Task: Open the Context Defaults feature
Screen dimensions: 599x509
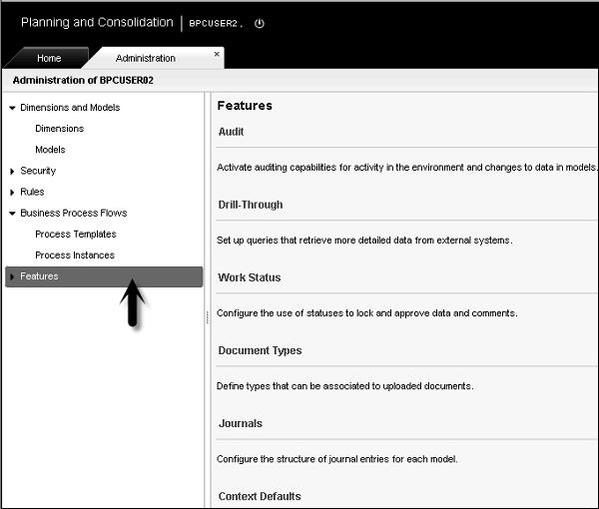Action: pyautogui.click(x=259, y=496)
